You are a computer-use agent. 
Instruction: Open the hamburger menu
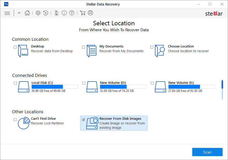7,13
